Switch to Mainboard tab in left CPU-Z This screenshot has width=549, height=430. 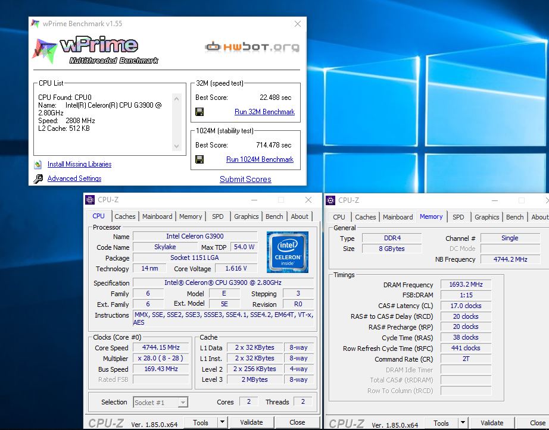(157, 216)
